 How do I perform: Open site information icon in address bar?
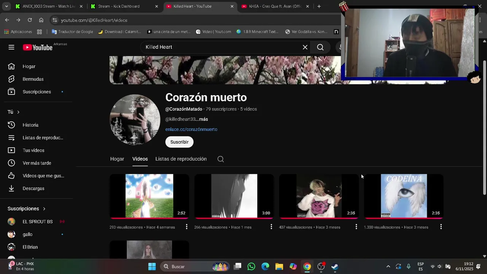click(54, 20)
